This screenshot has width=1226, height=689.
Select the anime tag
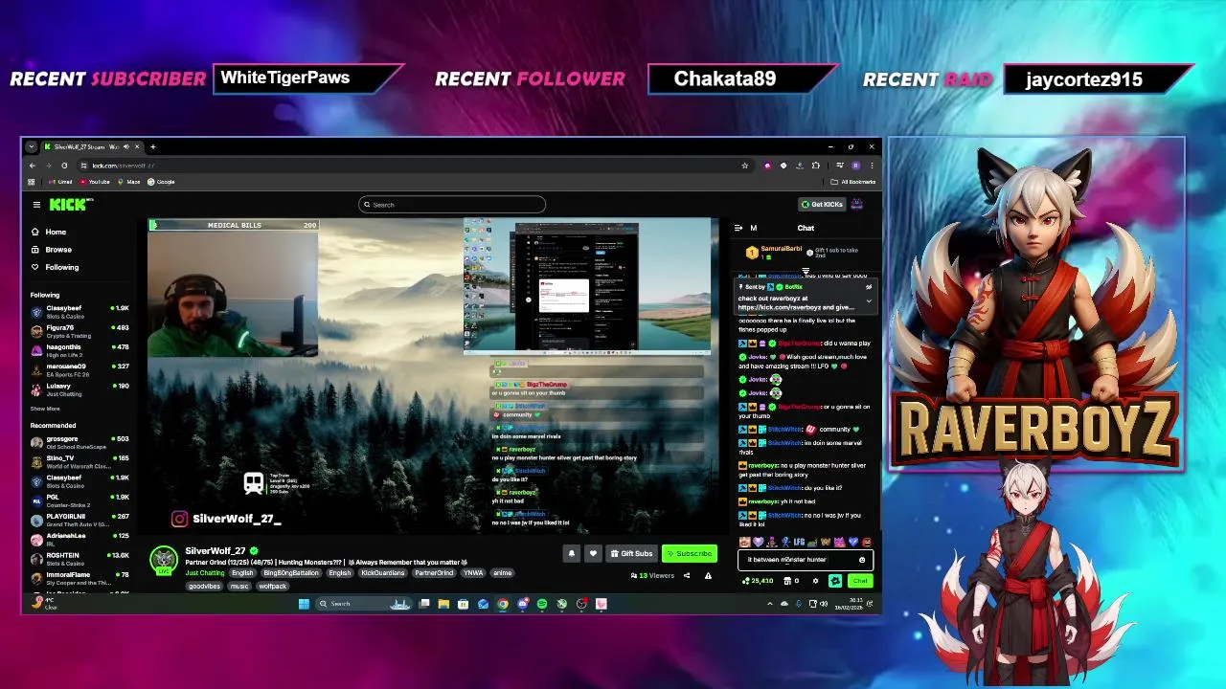(x=502, y=573)
